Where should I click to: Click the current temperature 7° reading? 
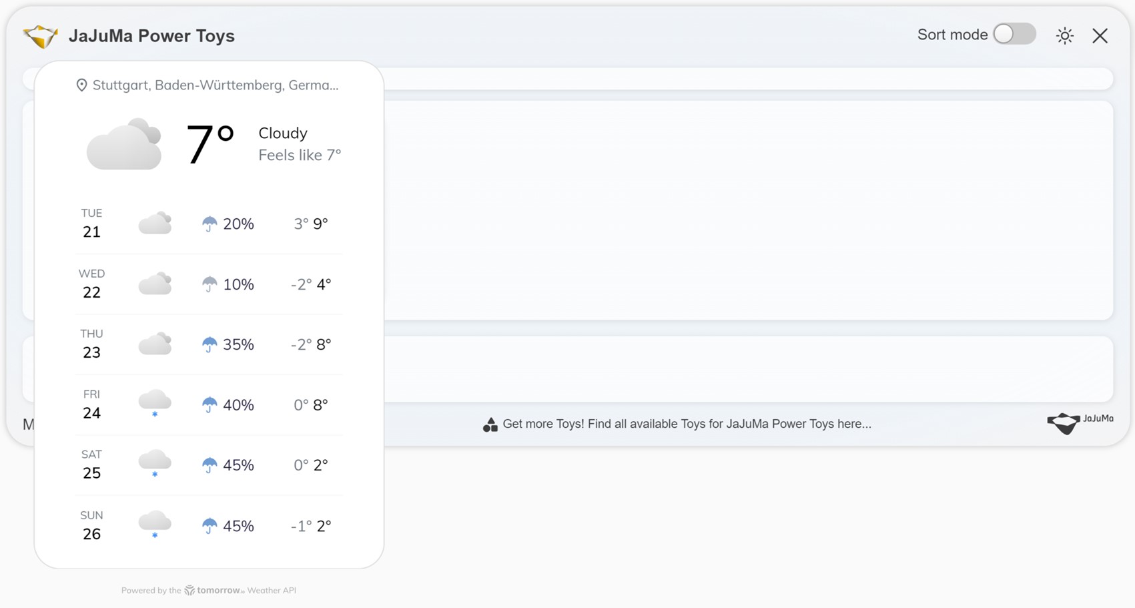210,143
